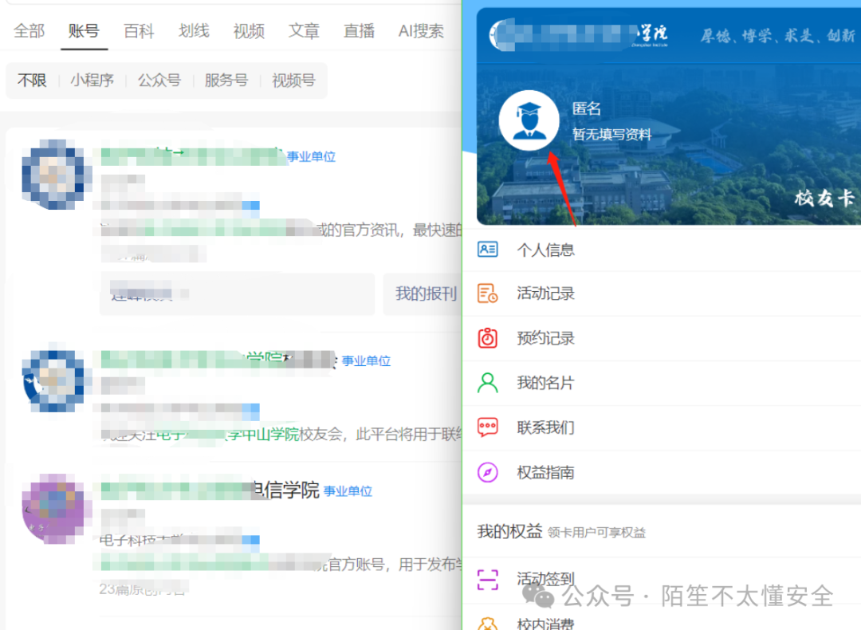
Task: Open 个人信息 (Personal Info) icon
Action: pyautogui.click(x=489, y=250)
